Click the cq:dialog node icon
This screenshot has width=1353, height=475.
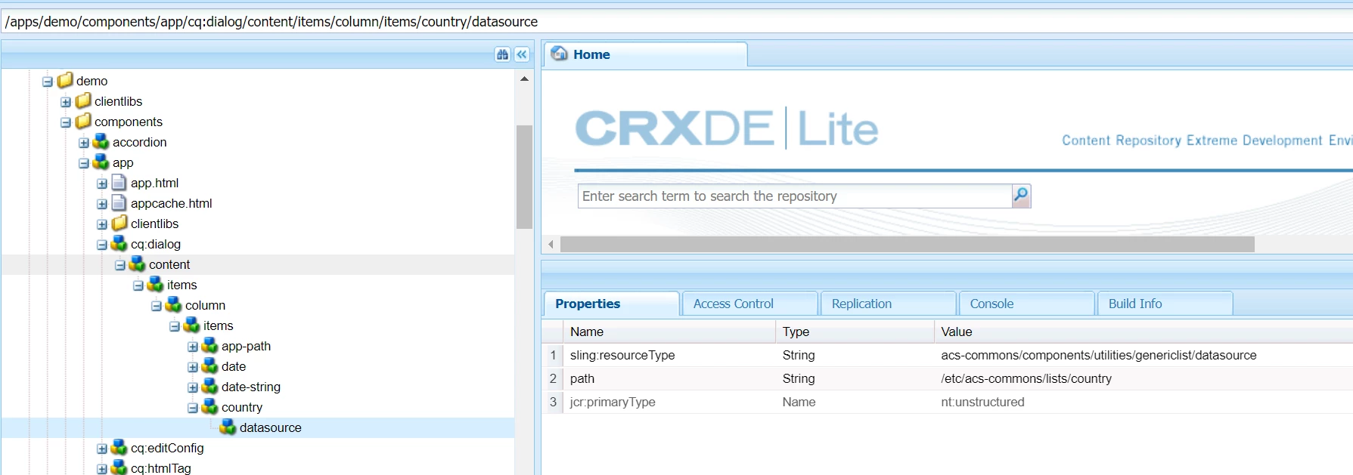coord(119,243)
